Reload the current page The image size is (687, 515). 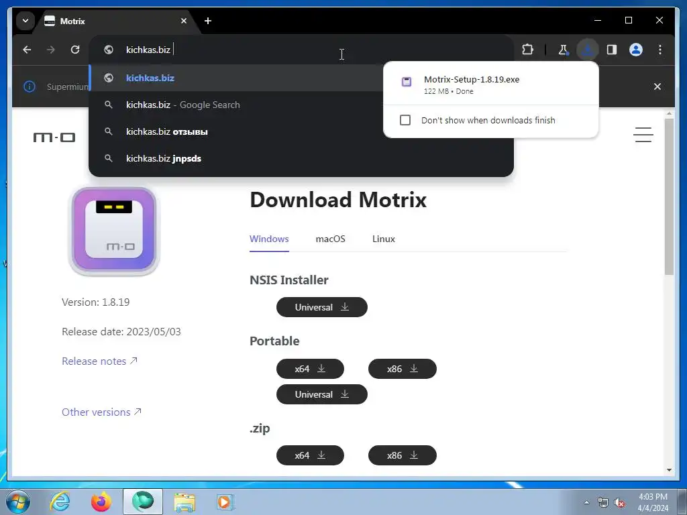tap(75, 50)
